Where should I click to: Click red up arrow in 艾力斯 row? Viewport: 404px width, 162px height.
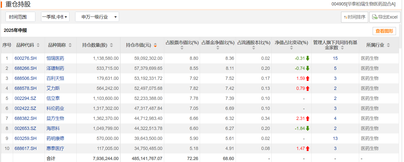click(x=308, y=88)
